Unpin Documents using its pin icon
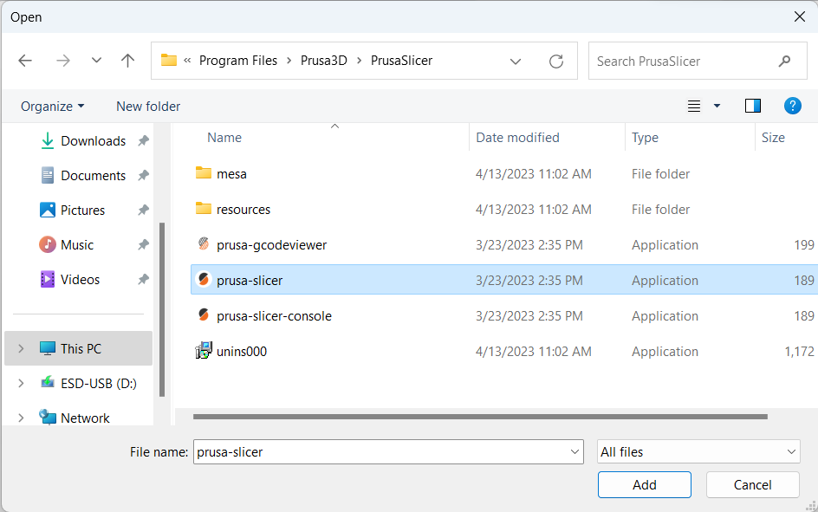This screenshot has width=818, height=512. [x=144, y=176]
